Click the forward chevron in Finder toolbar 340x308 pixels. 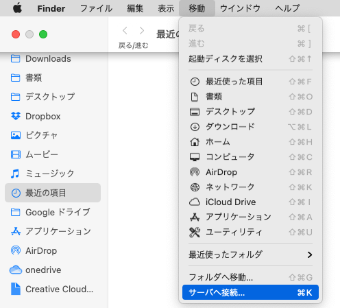142,30
